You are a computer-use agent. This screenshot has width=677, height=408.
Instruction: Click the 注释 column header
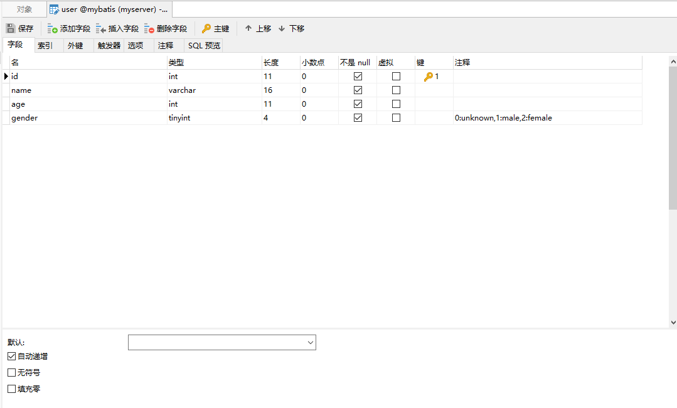(548, 63)
